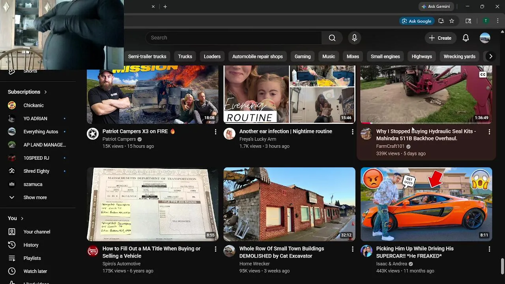The width and height of the screenshot is (505, 284).
Task: Expand the Subscriptions section arrow
Action: (45, 92)
